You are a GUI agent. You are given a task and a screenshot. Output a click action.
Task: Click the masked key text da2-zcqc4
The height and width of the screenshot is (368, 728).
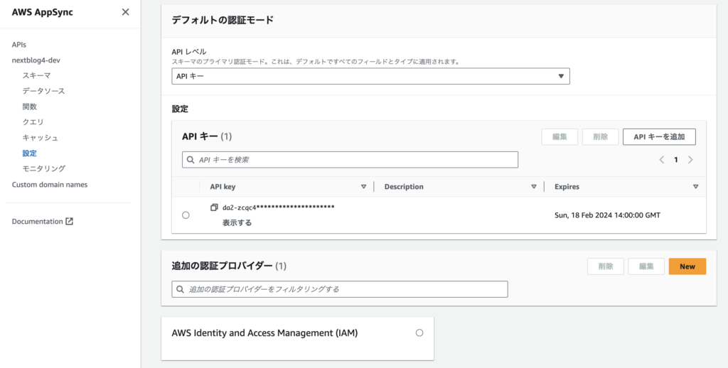click(279, 207)
